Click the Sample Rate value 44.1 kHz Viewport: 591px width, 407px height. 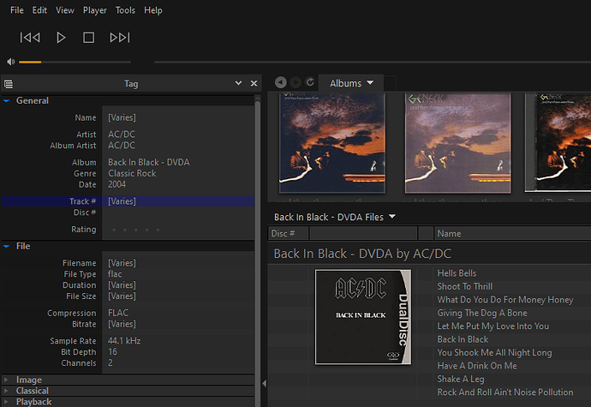click(124, 341)
